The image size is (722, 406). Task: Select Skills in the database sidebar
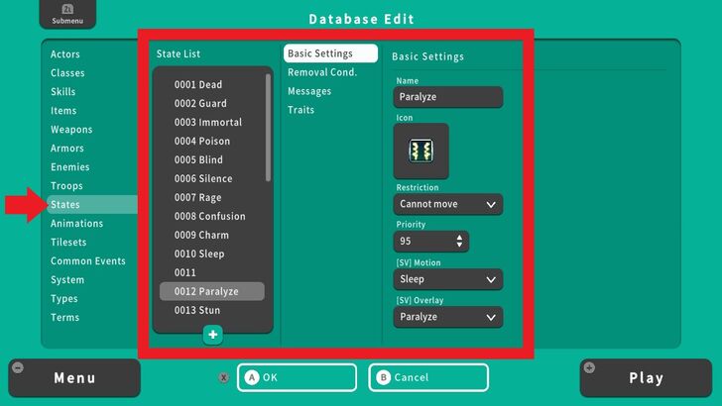pyautogui.click(x=64, y=92)
